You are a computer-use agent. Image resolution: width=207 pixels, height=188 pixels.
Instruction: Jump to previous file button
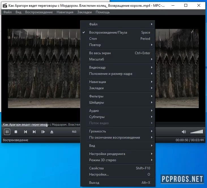click(x=25, y=132)
